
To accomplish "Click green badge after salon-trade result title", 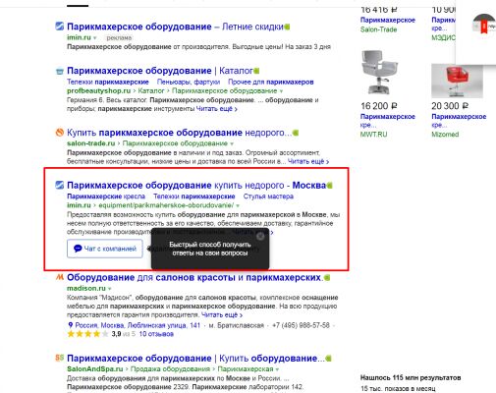I will pos(296,133).
